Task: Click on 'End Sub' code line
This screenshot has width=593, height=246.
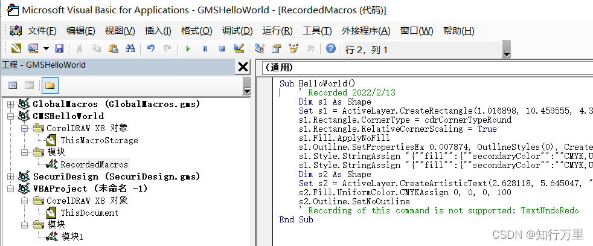Action: point(296,220)
